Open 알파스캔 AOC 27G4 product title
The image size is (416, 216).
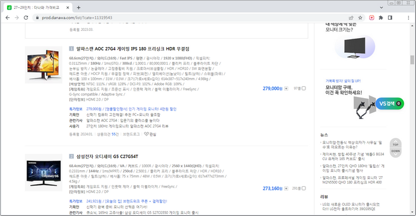(133, 49)
